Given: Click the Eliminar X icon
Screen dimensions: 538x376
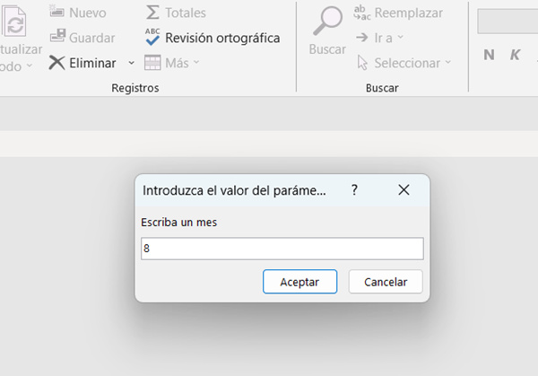Looking at the screenshot, I should (x=57, y=63).
